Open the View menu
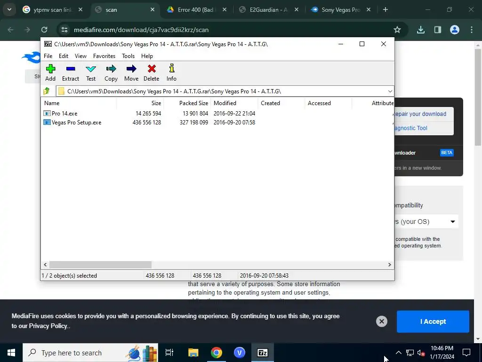 (x=80, y=56)
